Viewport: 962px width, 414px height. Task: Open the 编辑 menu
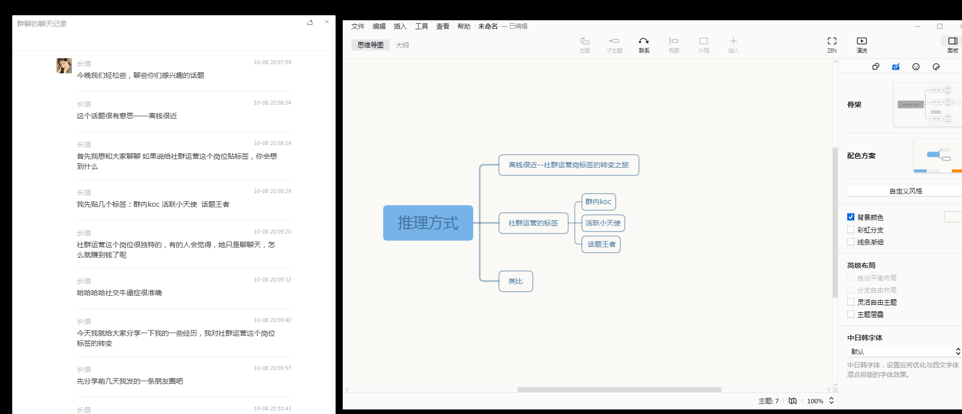pos(379,26)
